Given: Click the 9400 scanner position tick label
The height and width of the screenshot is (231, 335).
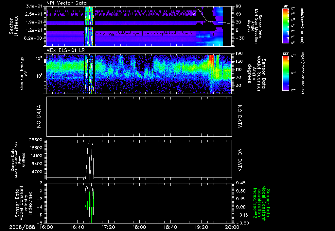Looking at the screenshot, I should tap(37, 164).
